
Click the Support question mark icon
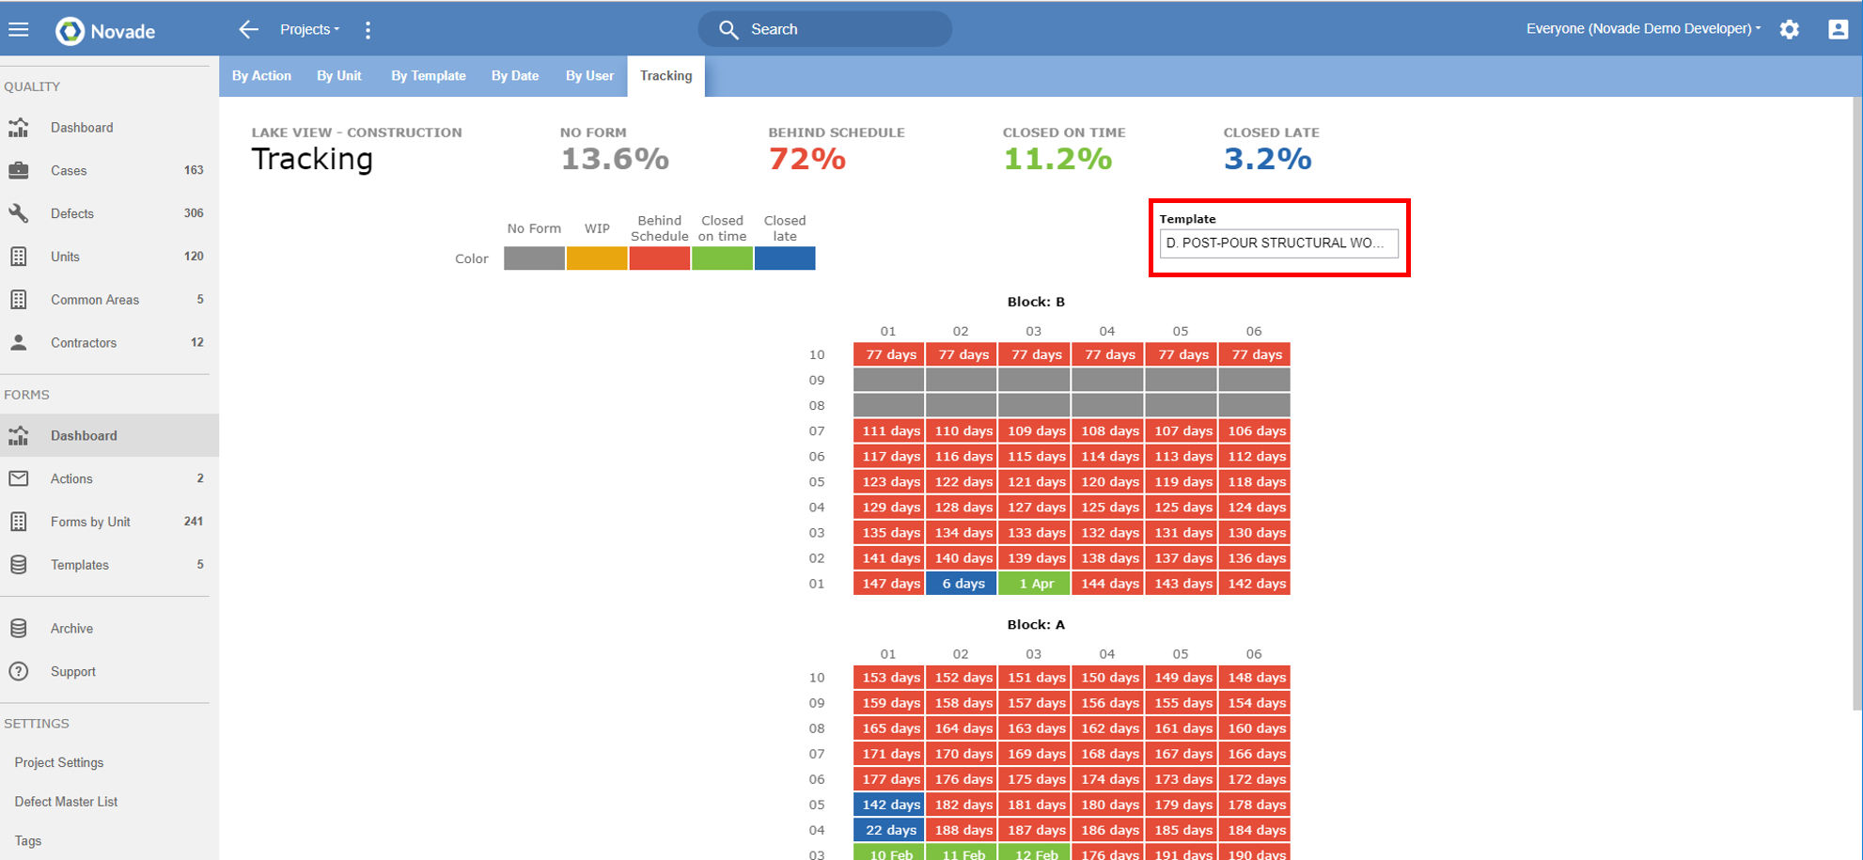coord(19,671)
